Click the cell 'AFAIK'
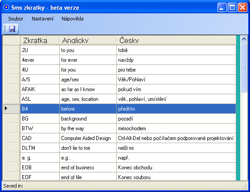 [40, 89]
